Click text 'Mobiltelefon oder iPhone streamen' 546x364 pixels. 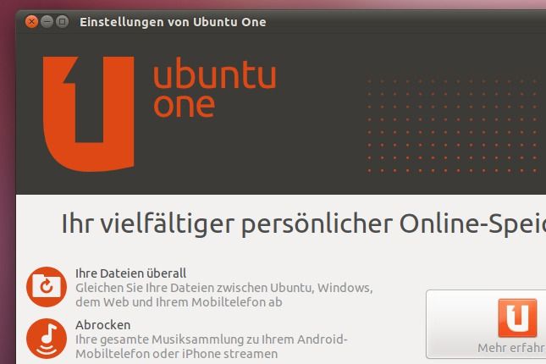pyautogui.click(x=177, y=354)
